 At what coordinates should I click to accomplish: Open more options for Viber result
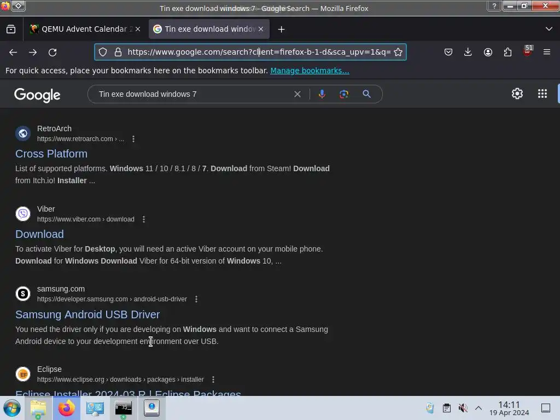coord(144,219)
